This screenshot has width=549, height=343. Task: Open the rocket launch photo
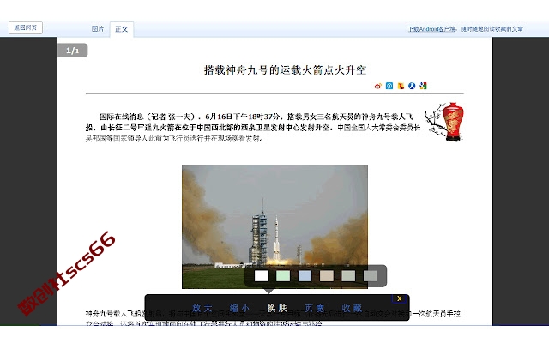[274, 226]
